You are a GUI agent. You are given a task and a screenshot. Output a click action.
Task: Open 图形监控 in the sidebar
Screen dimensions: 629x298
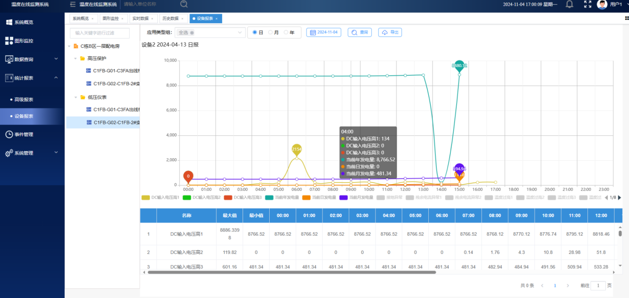pos(24,41)
